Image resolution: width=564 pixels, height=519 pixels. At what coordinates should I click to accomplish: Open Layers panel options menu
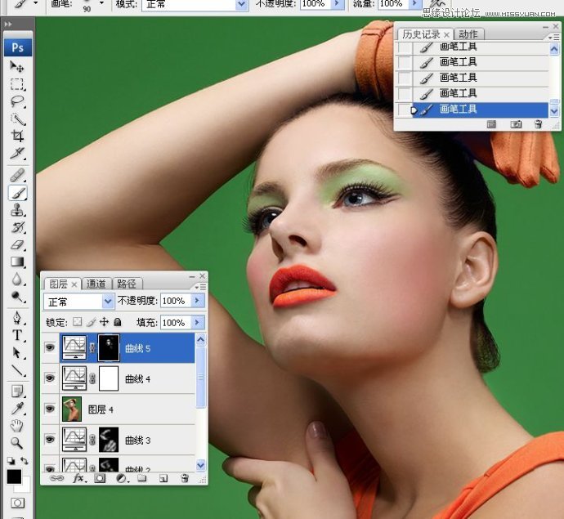click(200, 287)
